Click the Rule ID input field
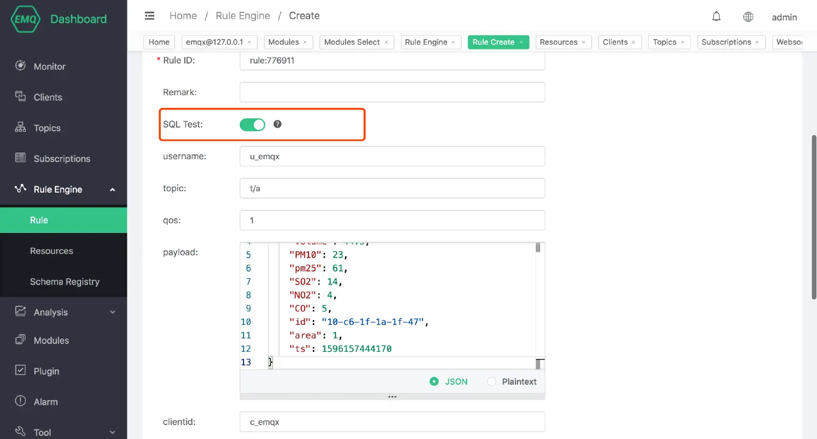 tap(392, 60)
